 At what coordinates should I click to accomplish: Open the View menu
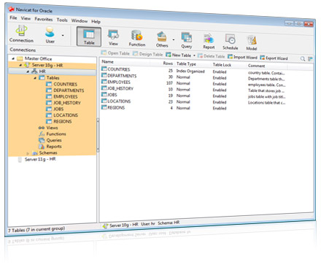[x=26, y=18]
